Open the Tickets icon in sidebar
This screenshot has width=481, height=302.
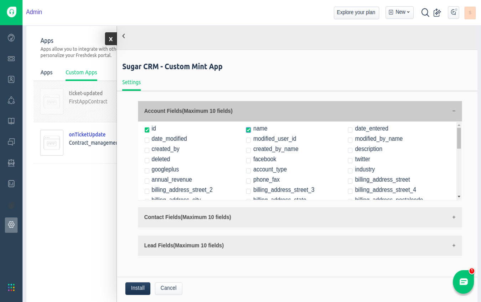pos(11,59)
